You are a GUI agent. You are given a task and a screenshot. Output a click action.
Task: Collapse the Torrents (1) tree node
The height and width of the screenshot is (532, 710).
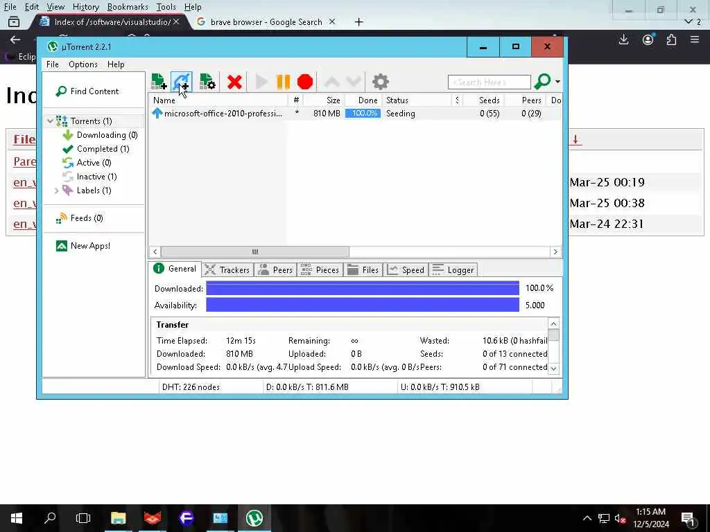coord(50,121)
